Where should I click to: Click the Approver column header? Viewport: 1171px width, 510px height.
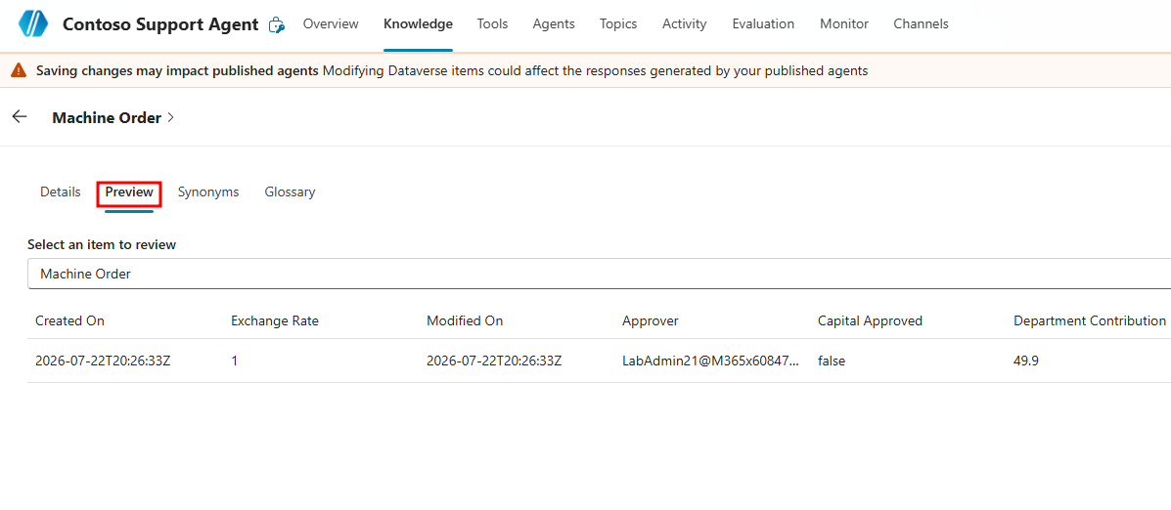651,320
